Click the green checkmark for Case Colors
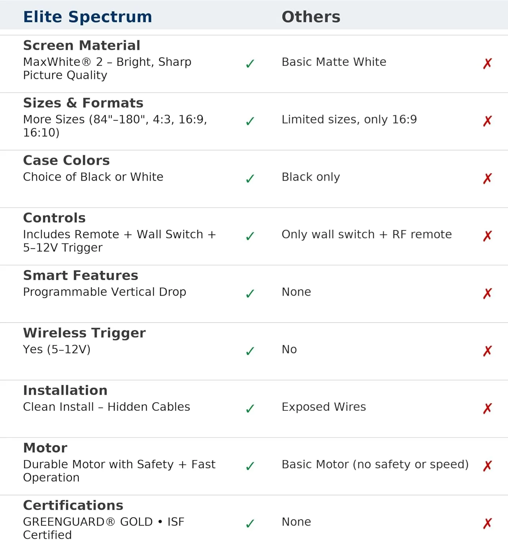508x540 pixels. coord(250,179)
